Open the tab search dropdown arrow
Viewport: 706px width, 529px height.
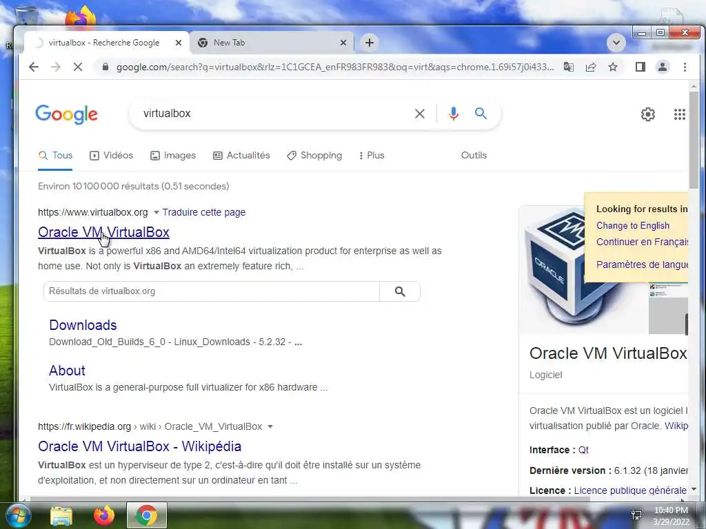(x=616, y=43)
